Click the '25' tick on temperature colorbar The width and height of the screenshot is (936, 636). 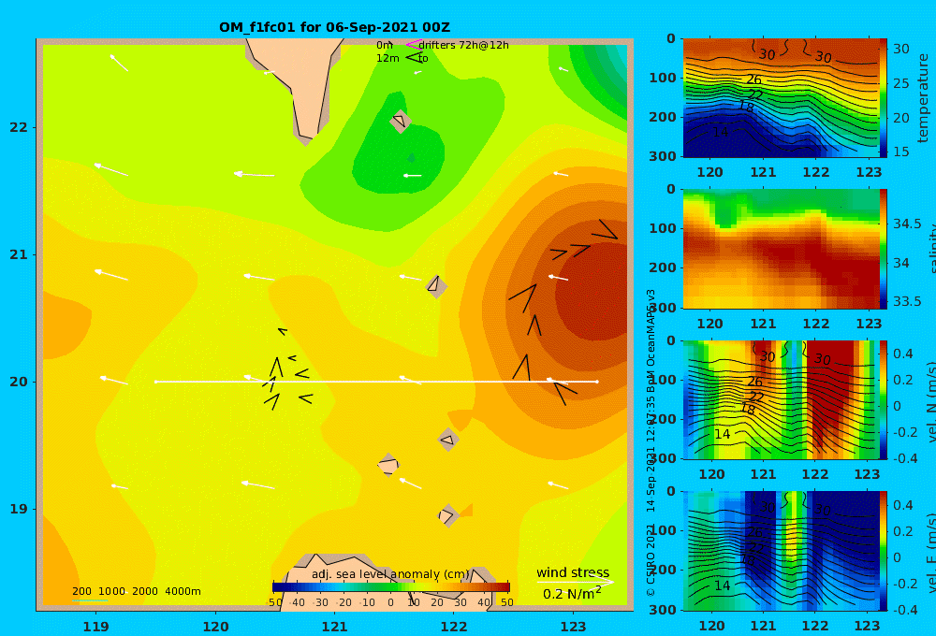(901, 83)
